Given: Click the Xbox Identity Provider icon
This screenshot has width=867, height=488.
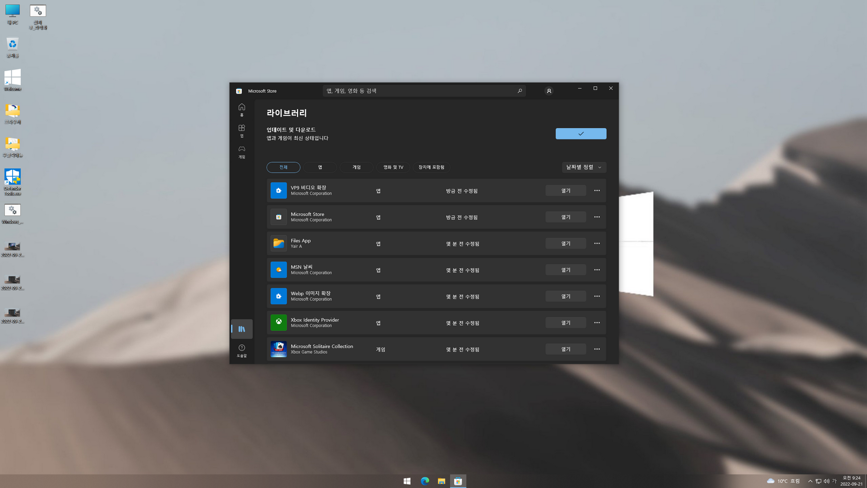Looking at the screenshot, I should click(279, 322).
